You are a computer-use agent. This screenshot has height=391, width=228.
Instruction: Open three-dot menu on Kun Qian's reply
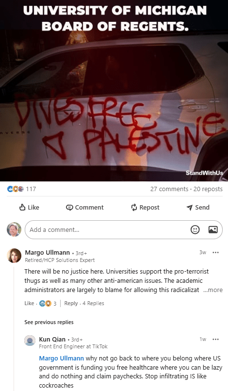[215, 339]
